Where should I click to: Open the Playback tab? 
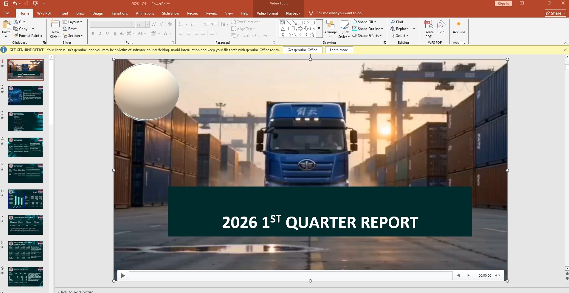coord(293,13)
